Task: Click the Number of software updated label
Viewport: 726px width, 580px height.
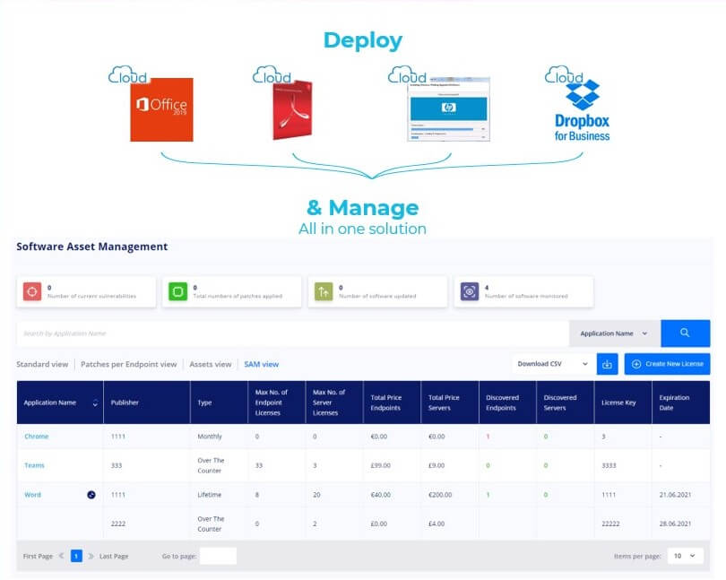Action: [377, 296]
